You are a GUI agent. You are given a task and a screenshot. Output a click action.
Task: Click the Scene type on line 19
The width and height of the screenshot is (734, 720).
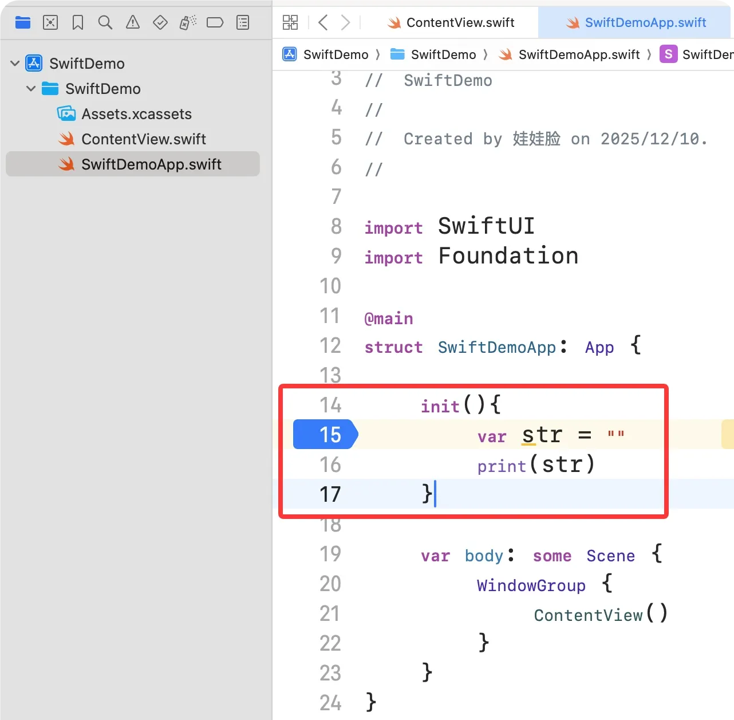pyautogui.click(x=610, y=556)
